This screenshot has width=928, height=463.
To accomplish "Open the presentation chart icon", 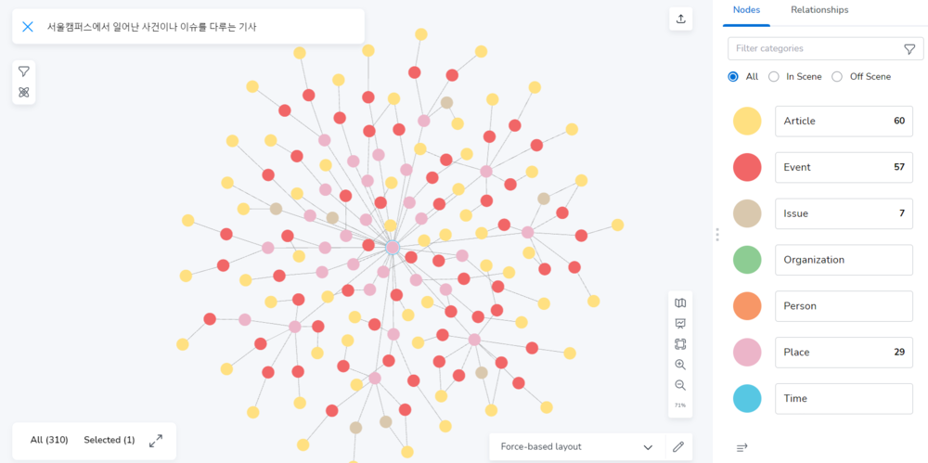I will 680,323.
